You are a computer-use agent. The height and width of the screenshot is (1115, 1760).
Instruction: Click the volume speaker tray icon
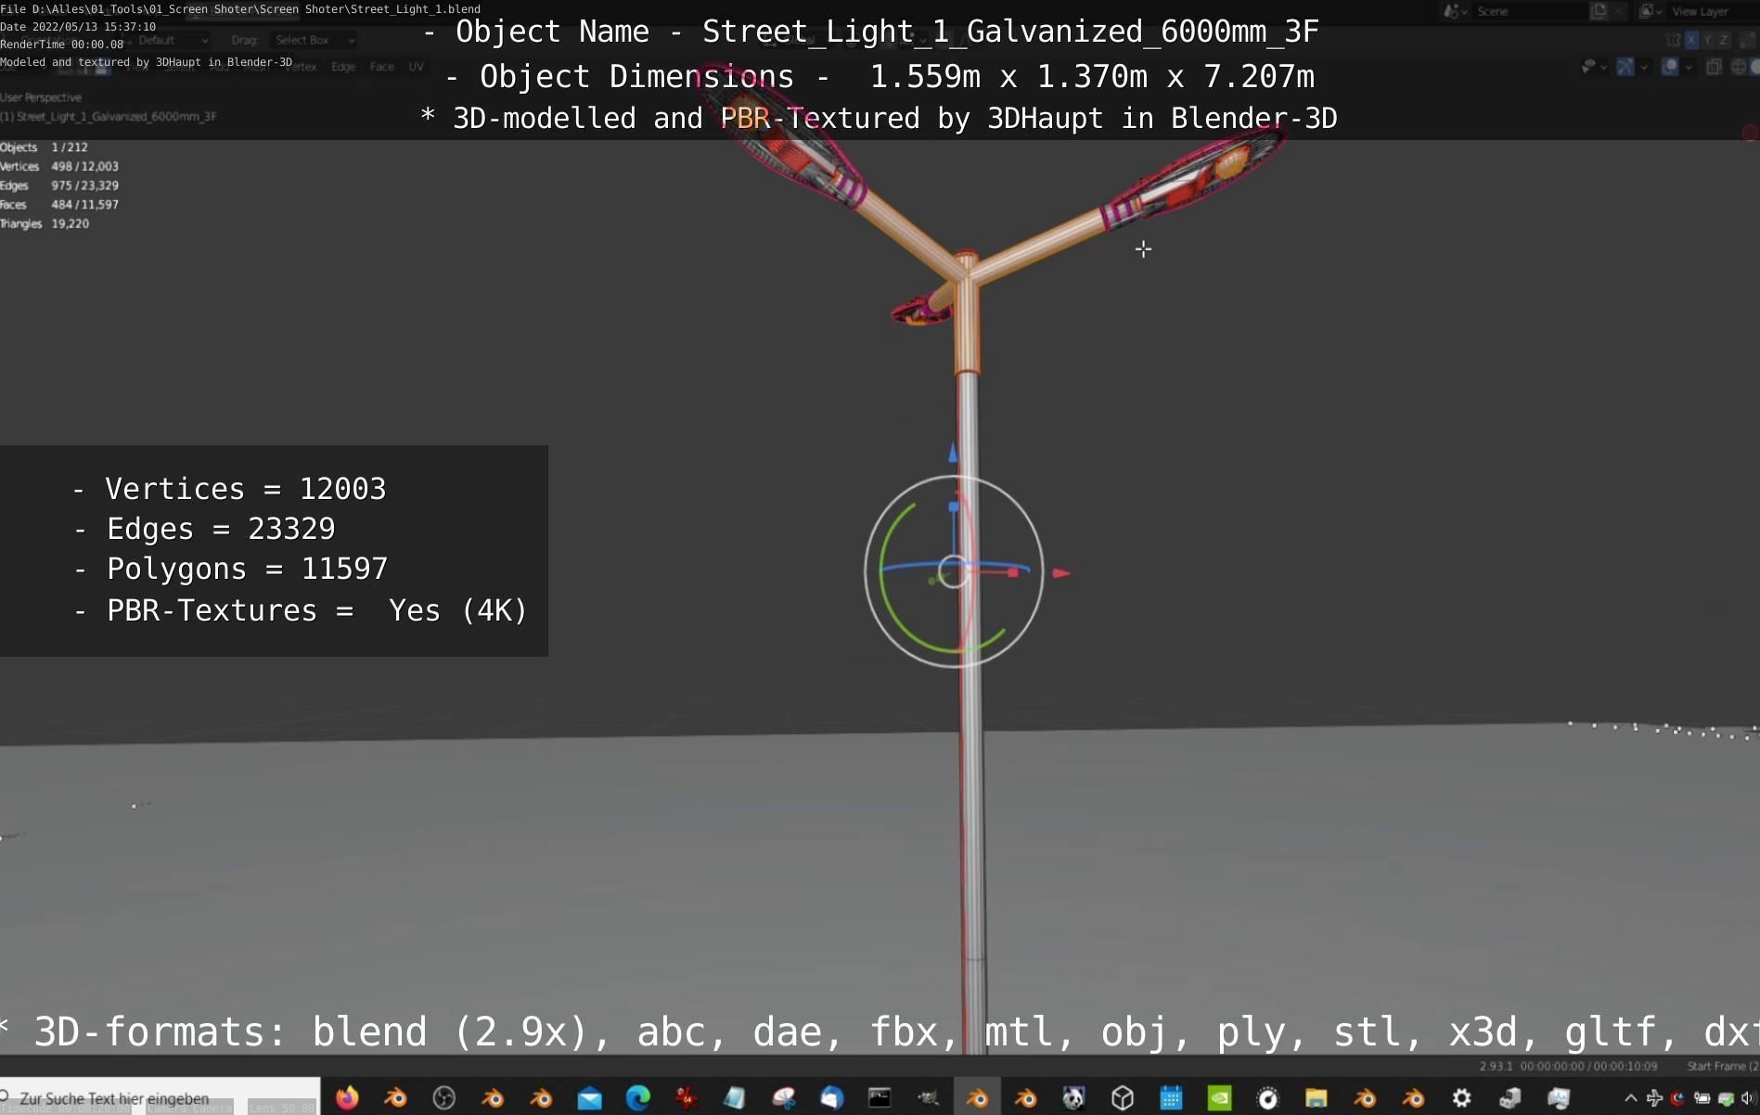(x=1748, y=1098)
